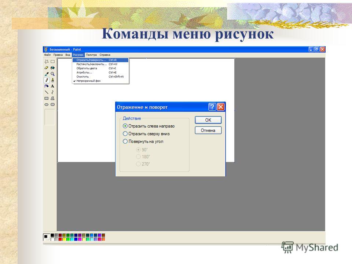This screenshot has width=352, height=264.
Task: Click the foreground/background color indicator box
Action: coord(47,237)
